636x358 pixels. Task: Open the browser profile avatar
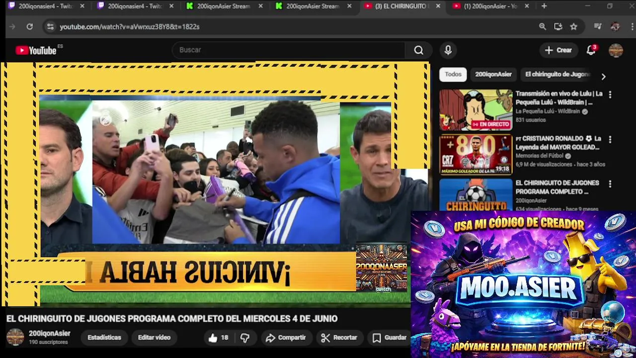615,27
